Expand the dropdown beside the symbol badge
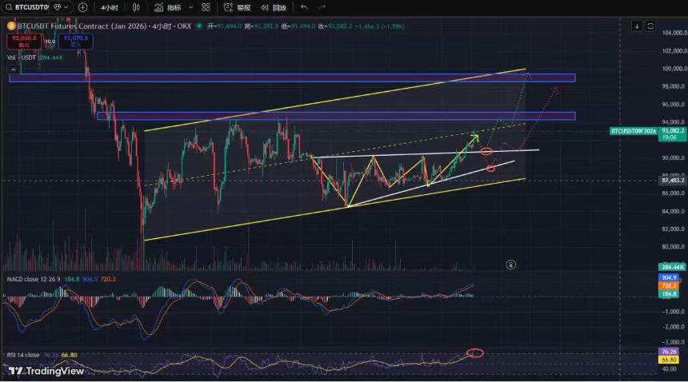 coord(66,7)
